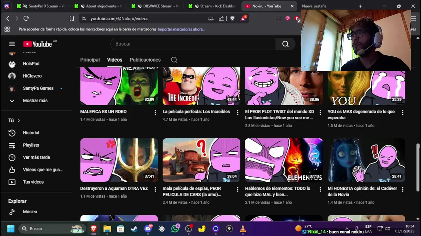Open the Windows Start button
The height and width of the screenshot is (236, 421).
point(11,228)
